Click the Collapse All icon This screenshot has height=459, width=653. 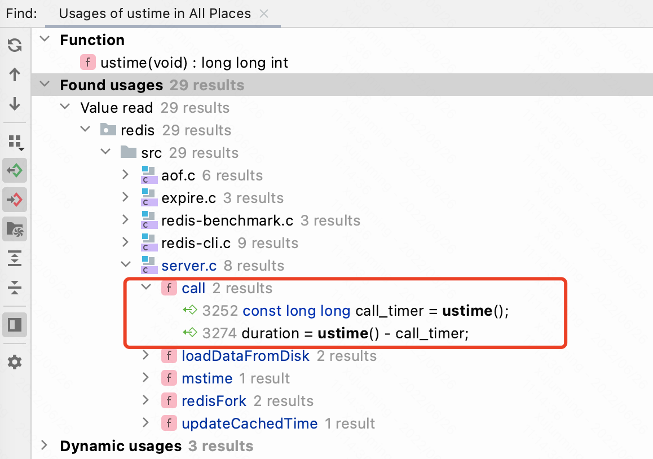tap(15, 288)
